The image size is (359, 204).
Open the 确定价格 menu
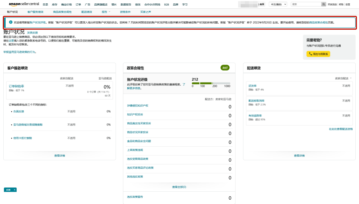coord(66,5)
